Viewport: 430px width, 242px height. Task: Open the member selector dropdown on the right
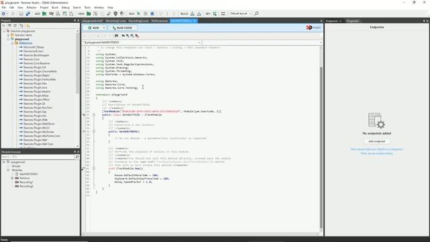[262, 42]
